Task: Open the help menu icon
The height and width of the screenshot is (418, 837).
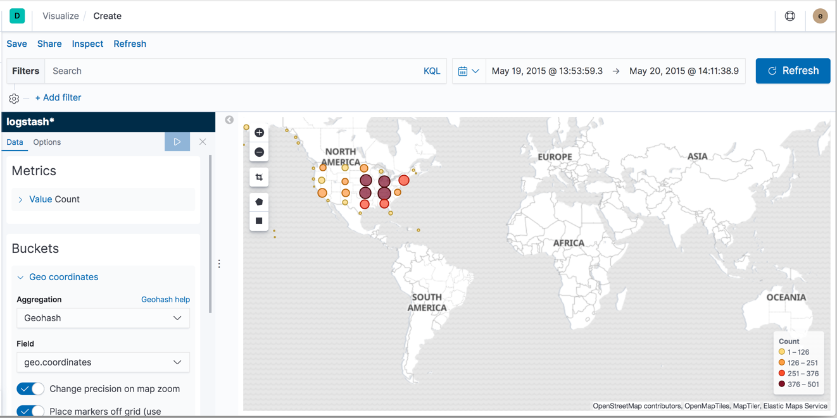Action: tap(790, 15)
